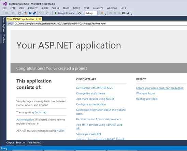Open the Hosting providers link
187x151 pixels.
pos(147,99)
